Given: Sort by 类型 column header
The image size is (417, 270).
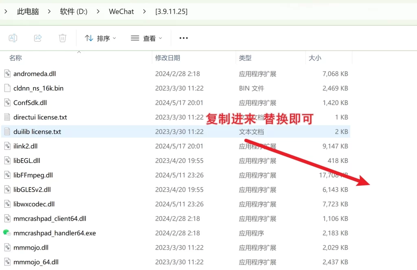Looking at the screenshot, I should 245,58.
